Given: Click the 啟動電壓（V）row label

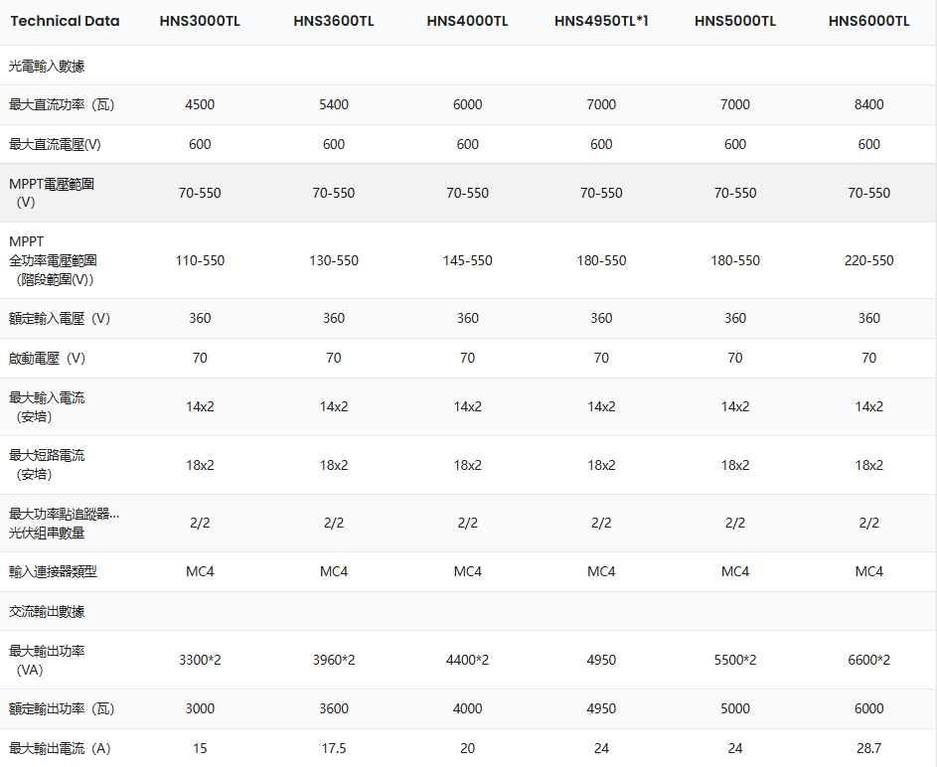Looking at the screenshot, I should [x=48, y=358].
